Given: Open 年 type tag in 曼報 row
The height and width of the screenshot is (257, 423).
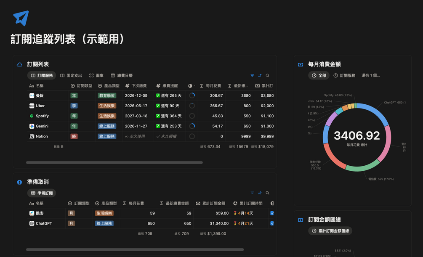Looking at the screenshot, I should pyautogui.click(x=74, y=95).
